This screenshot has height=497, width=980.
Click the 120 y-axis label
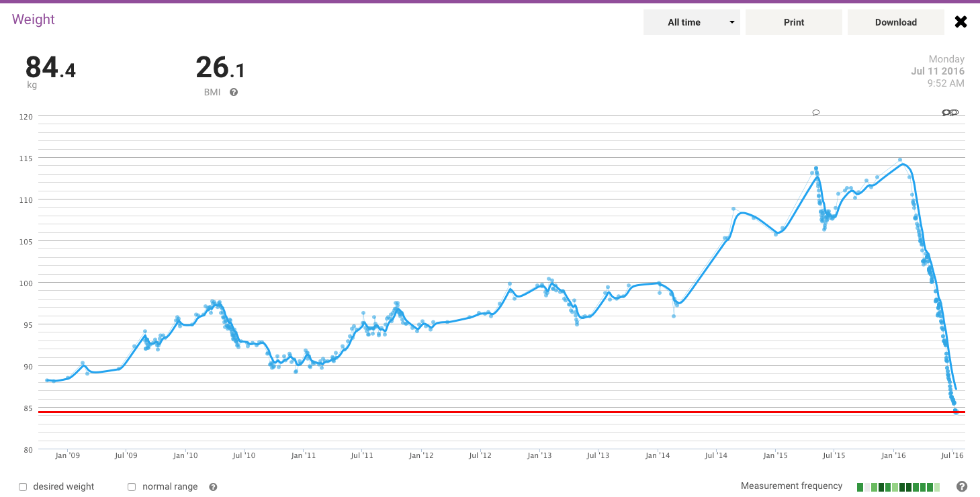(x=26, y=116)
